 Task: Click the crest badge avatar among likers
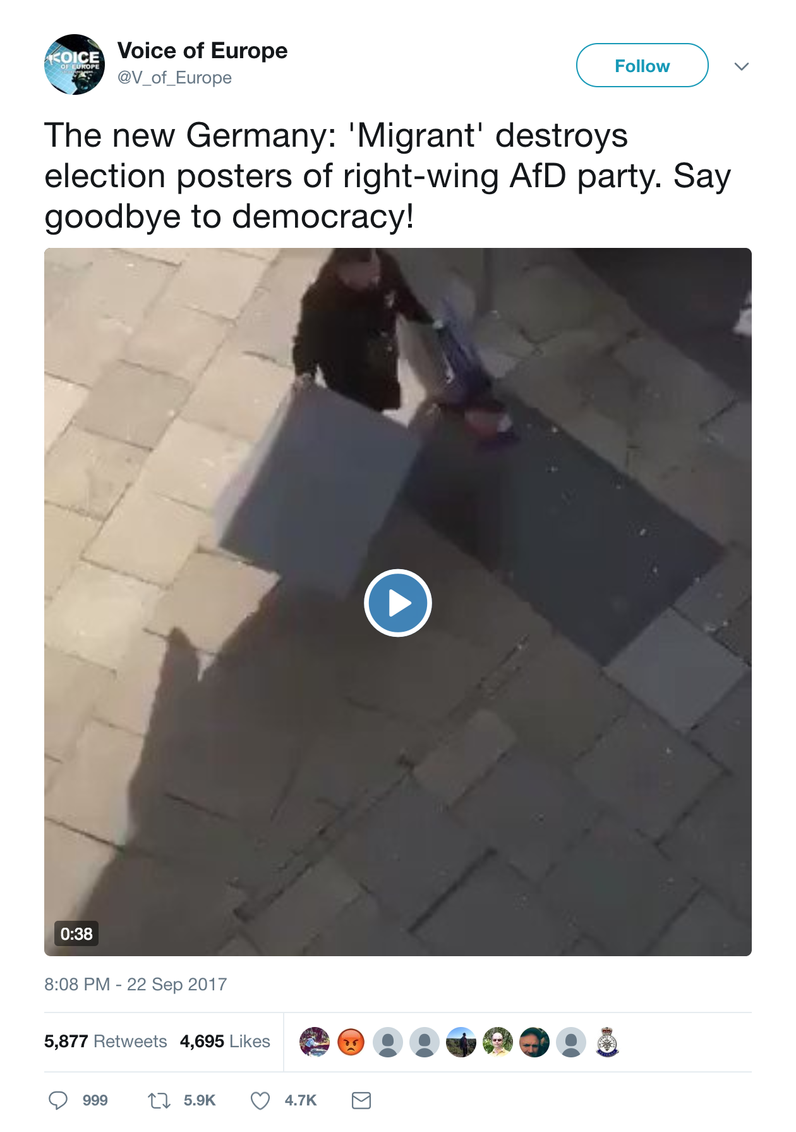[x=608, y=1042]
